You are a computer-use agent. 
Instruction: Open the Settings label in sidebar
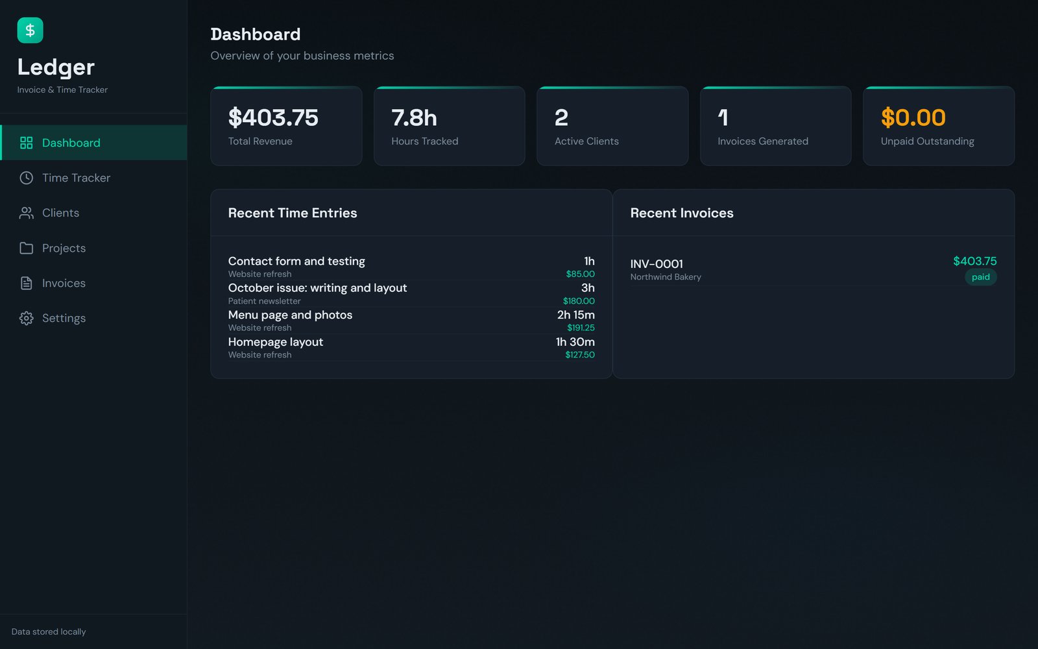64,318
